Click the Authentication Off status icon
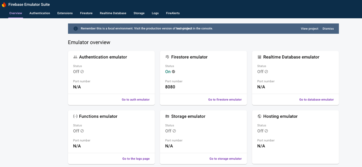 click(x=82, y=72)
